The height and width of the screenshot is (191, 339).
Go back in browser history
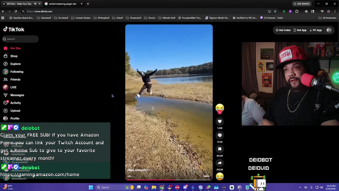click(x=3, y=11)
